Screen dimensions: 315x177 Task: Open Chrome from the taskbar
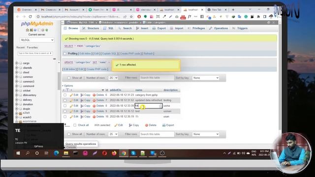[124, 153]
